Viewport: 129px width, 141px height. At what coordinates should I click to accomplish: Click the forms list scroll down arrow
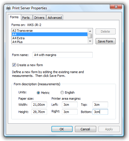90,41
